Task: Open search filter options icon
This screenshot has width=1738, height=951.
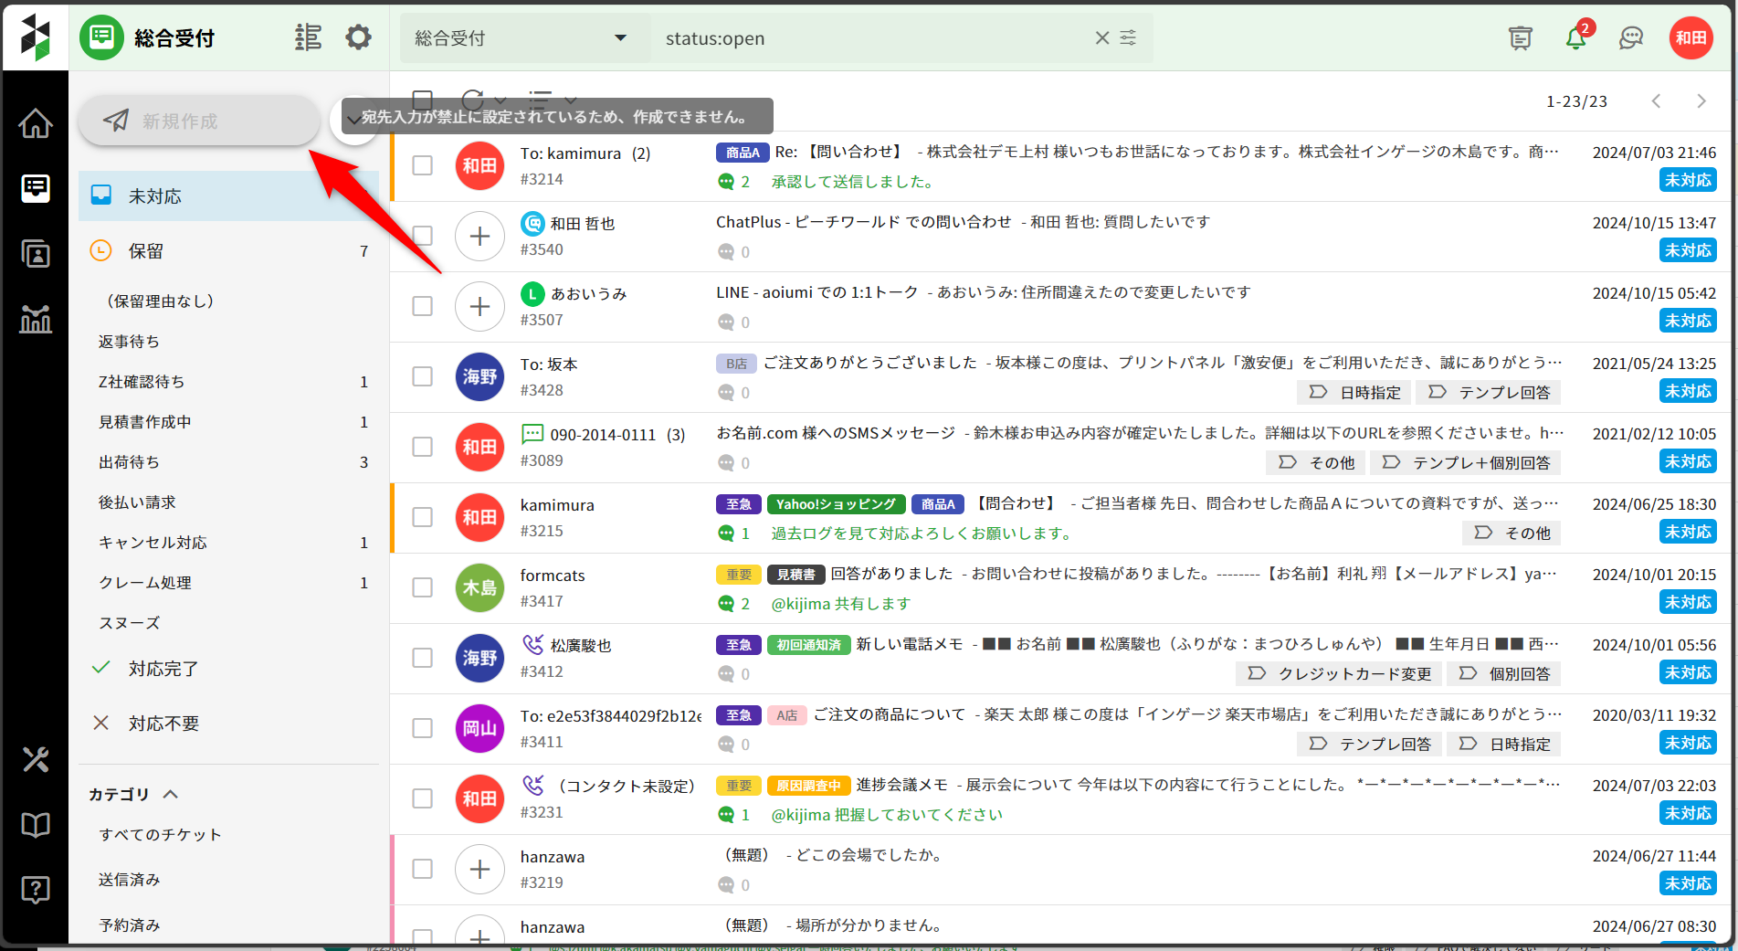Action: click(x=1129, y=38)
